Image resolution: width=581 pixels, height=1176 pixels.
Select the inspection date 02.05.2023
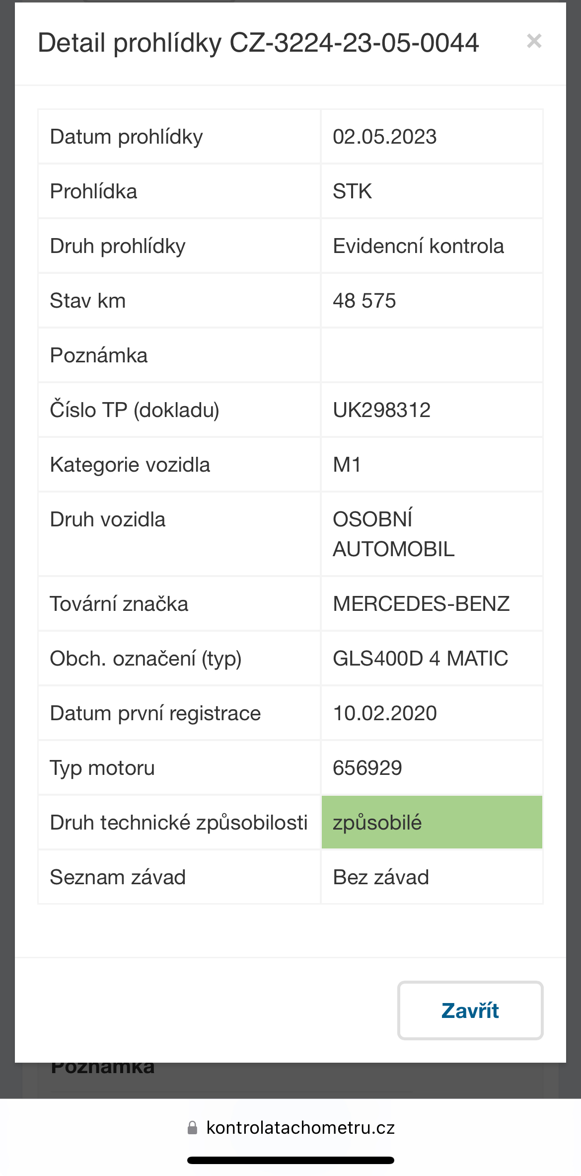(385, 137)
